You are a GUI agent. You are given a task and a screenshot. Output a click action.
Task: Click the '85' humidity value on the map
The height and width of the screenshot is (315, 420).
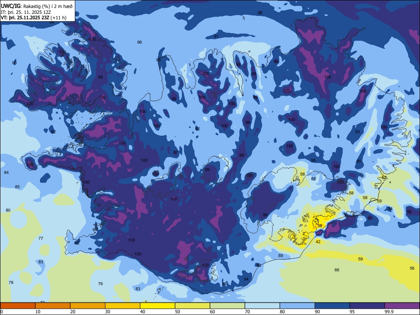coord(17,187)
